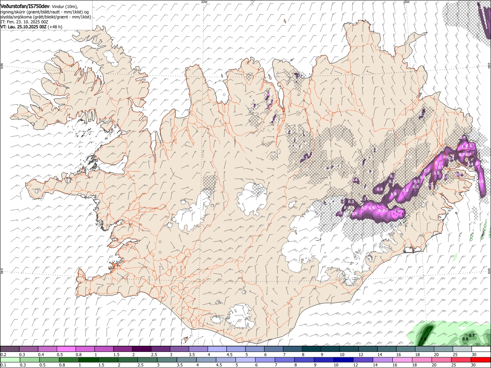Click the '1.3' snowfall value in the eastern purple area
The height and width of the screenshot is (368, 491).
(465, 147)
